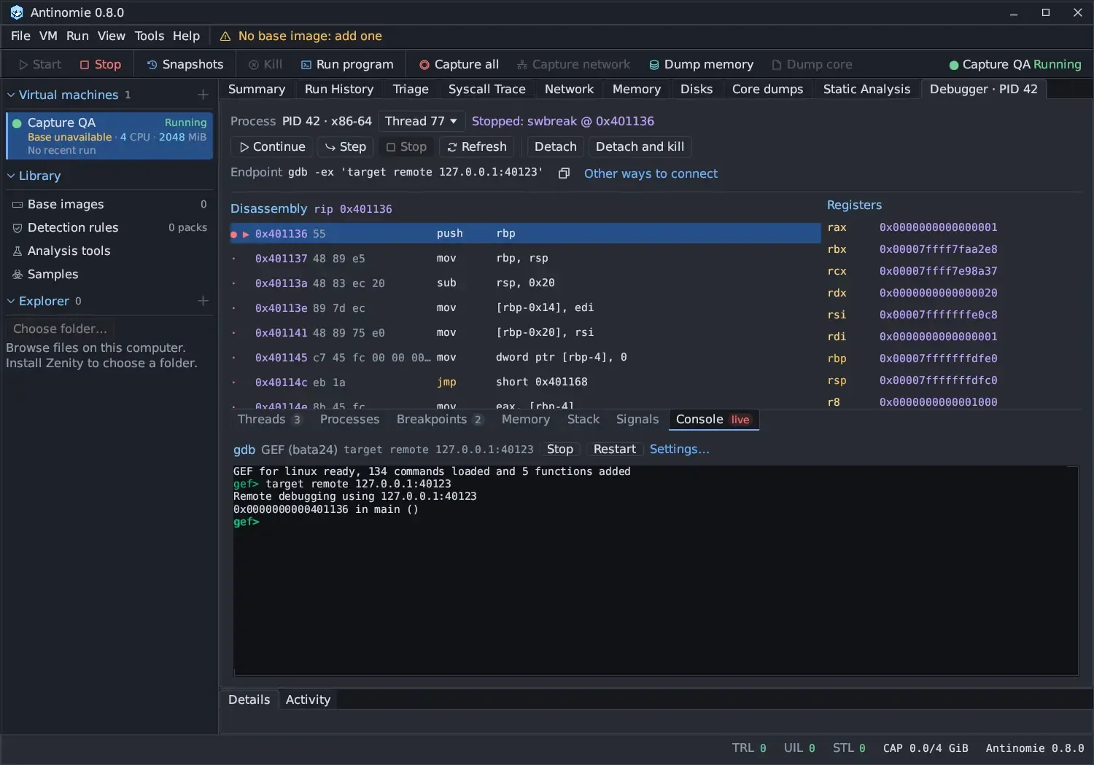Click Dump memory in toolbar

coord(702,64)
